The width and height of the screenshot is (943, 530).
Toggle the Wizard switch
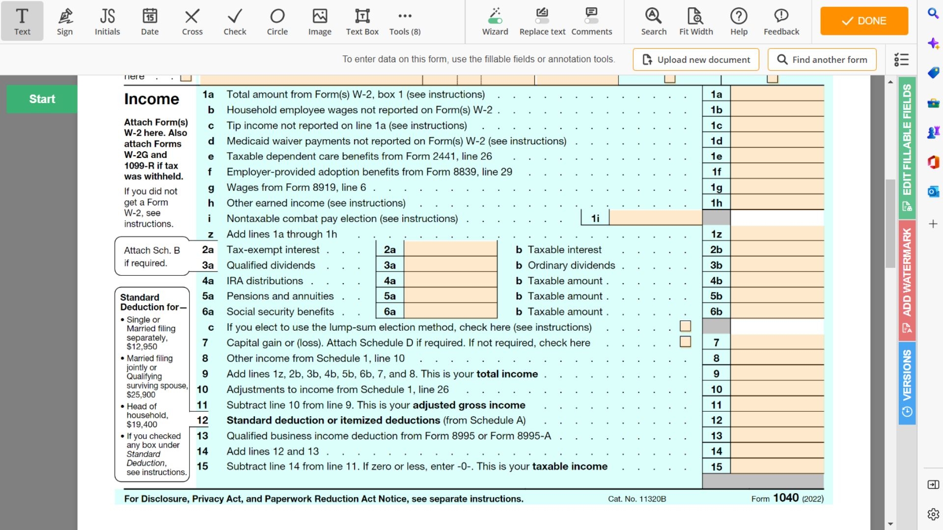click(x=495, y=21)
